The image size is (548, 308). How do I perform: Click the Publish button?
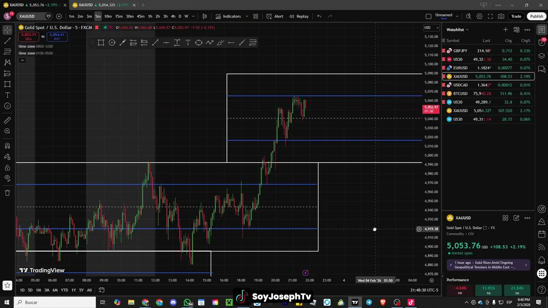click(536, 16)
